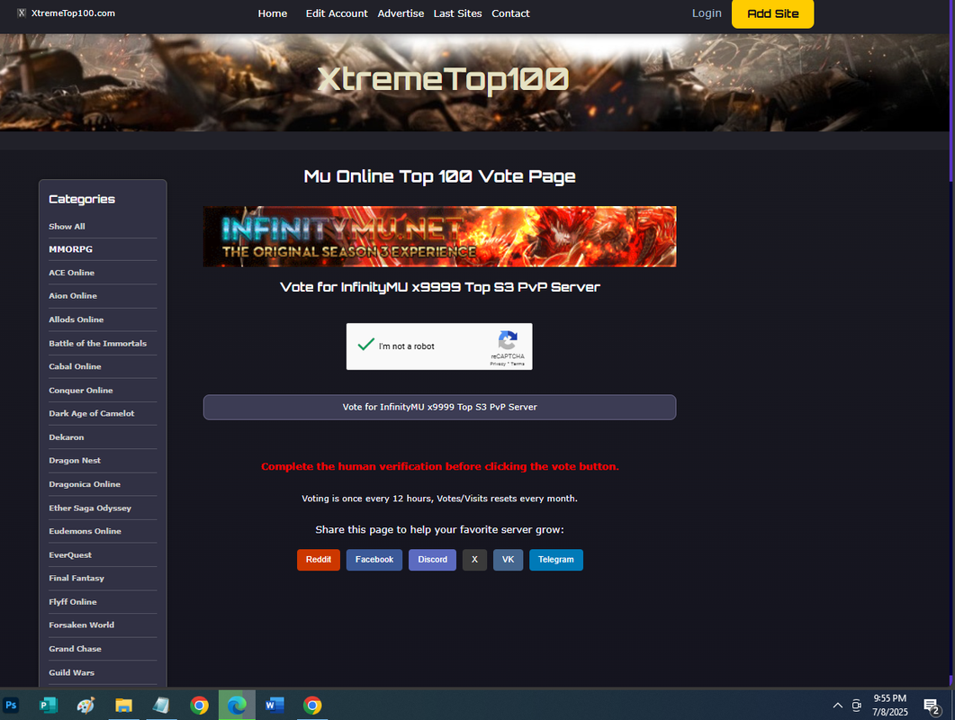Open the Forsaken World category
This screenshot has width=955, height=720.
[82, 625]
